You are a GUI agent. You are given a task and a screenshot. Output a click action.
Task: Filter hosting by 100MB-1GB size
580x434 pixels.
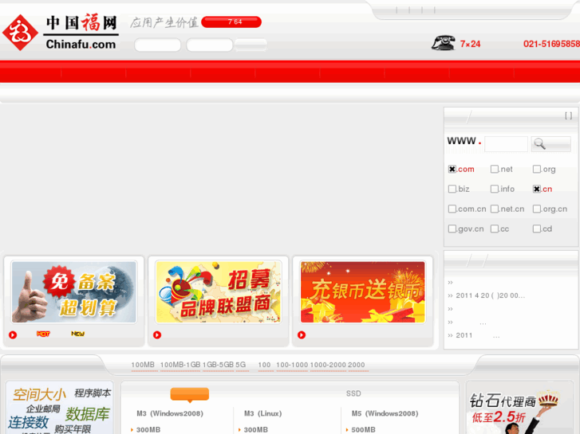pyautogui.click(x=180, y=365)
